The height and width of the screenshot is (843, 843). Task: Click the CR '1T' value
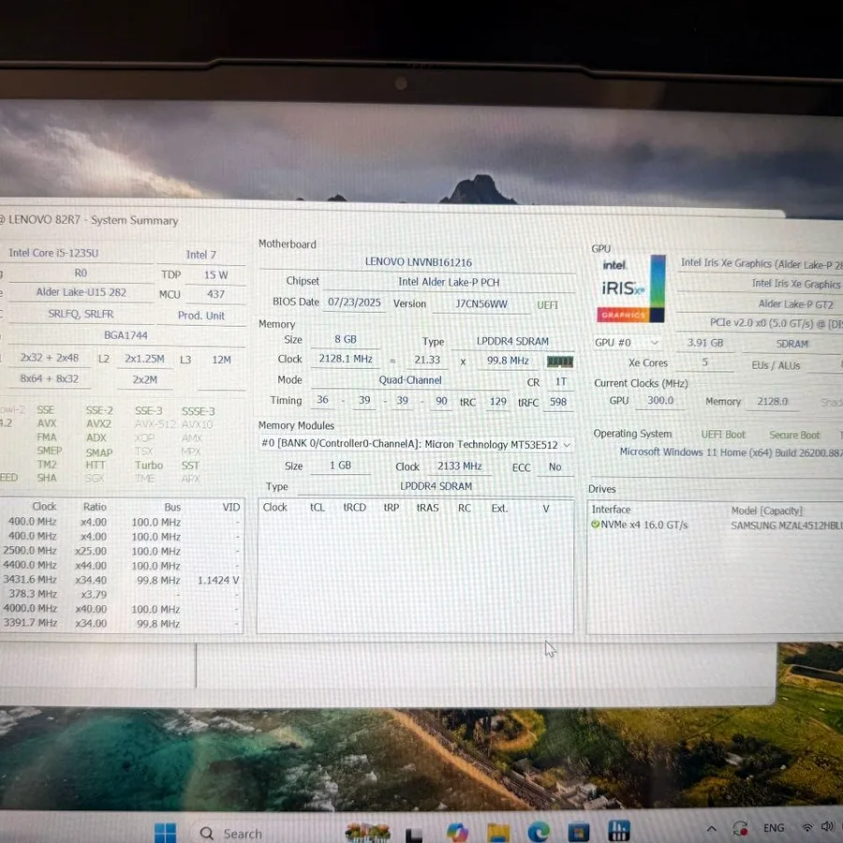point(561,382)
